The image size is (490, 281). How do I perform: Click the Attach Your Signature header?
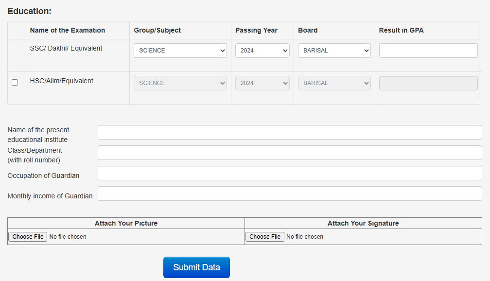(363, 223)
